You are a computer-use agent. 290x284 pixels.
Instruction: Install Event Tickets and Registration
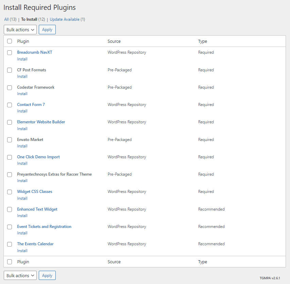[22, 233]
